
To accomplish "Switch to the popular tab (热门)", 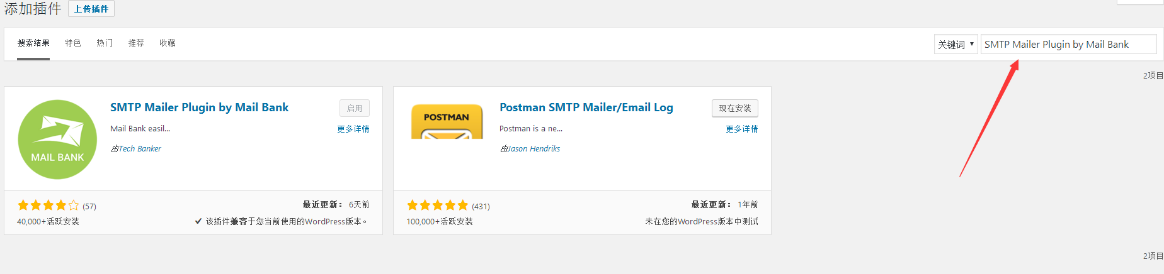I will [x=105, y=43].
